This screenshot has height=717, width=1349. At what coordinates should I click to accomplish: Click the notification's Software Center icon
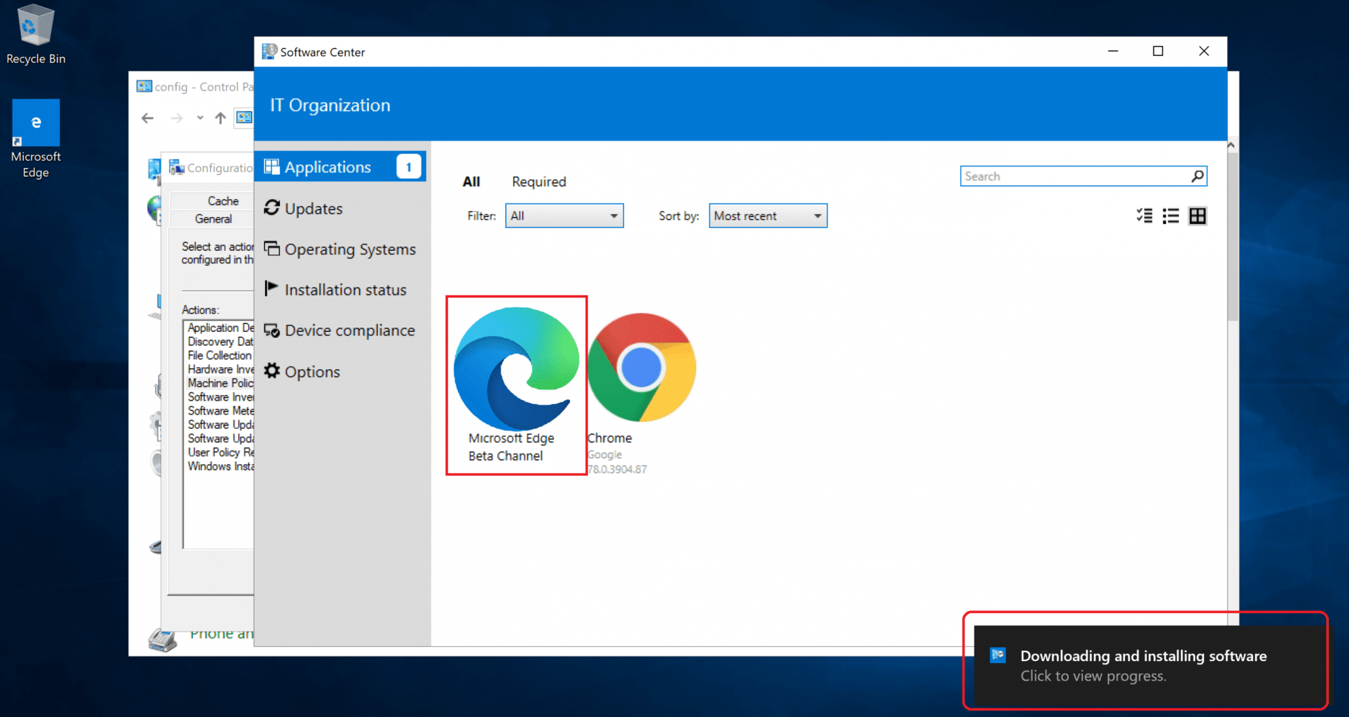998,655
